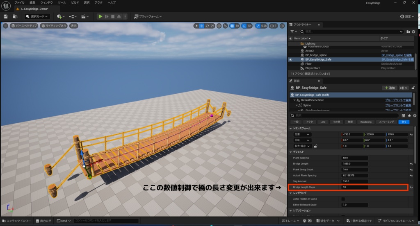Viewport: 420px width, 226px height.
Task: Choose the Rotate tool in viewport
Action: [x=207, y=26]
